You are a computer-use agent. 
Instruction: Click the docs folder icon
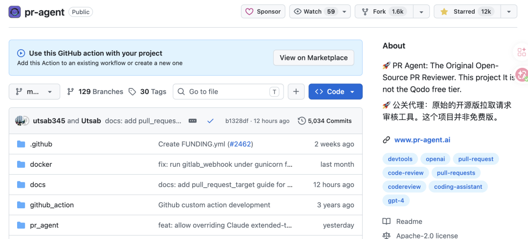click(21, 184)
